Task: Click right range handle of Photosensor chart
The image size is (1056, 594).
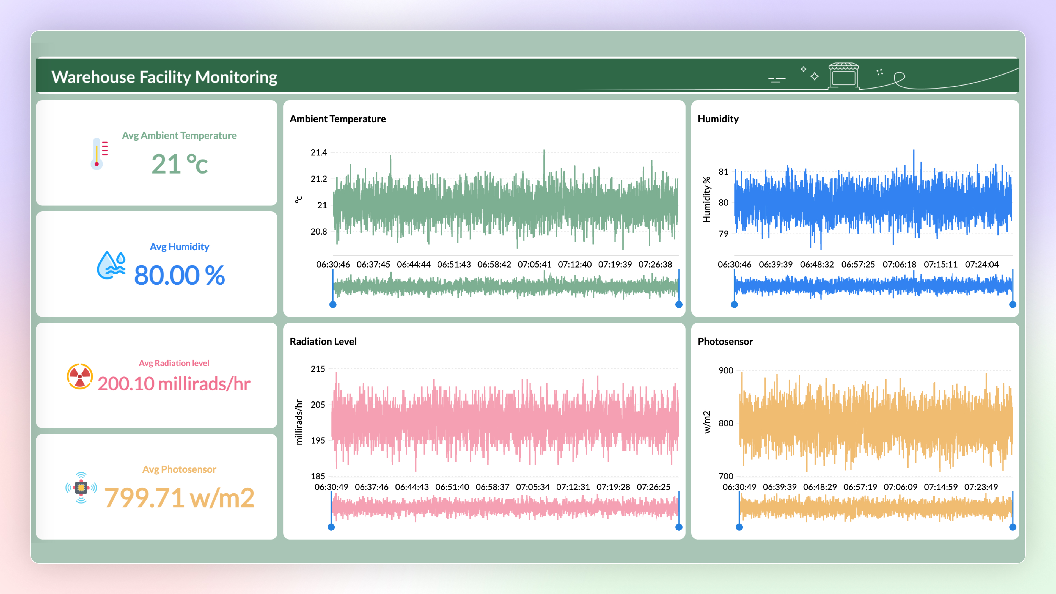Action: click(1013, 527)
